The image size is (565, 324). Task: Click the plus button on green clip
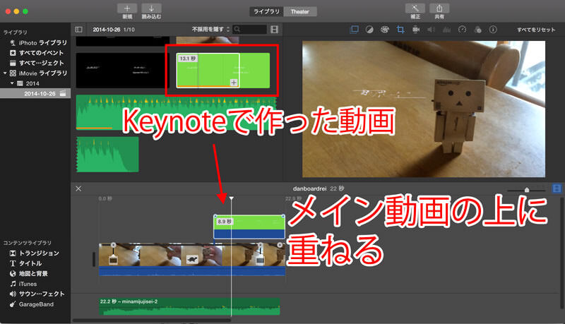(x=234, y=83)
